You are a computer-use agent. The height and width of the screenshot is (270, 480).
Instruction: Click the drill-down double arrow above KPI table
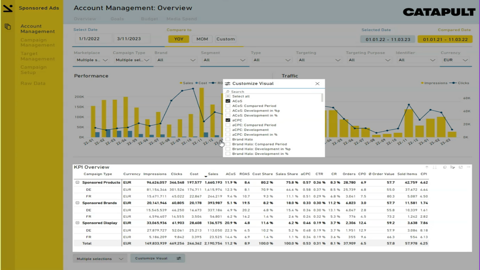(x=435, y=167)
